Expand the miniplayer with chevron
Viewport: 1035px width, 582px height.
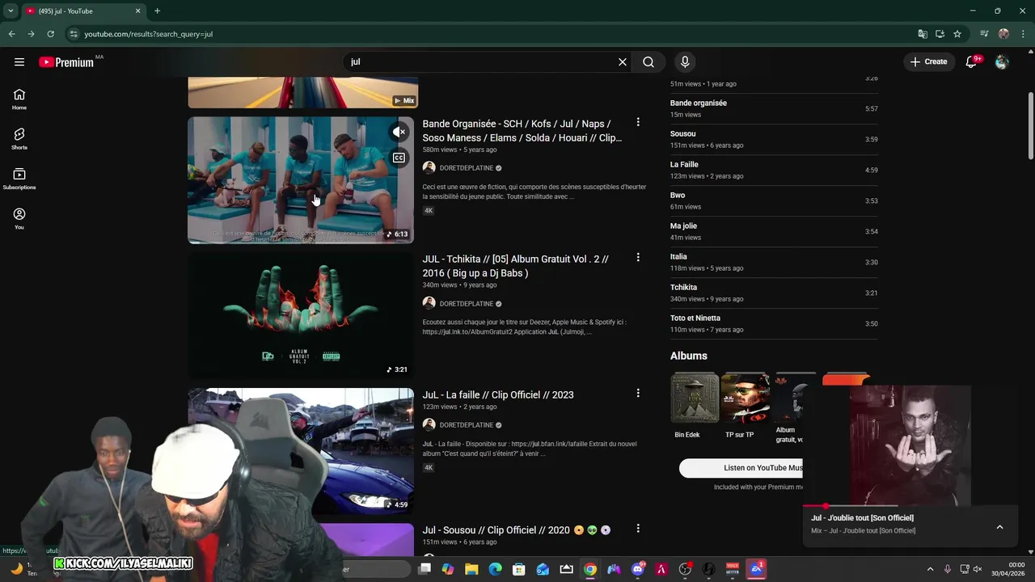tap(999, 527)
